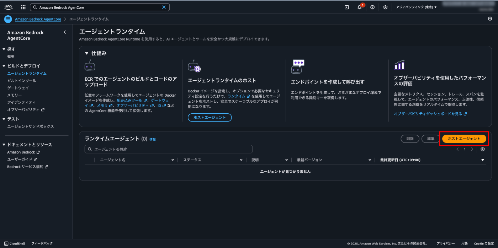The width and height of the screenshot is (498, 248).
Task: Collapse the sidebar with the chevron icon
Action: pyautogui.click(x=65, y=32)
